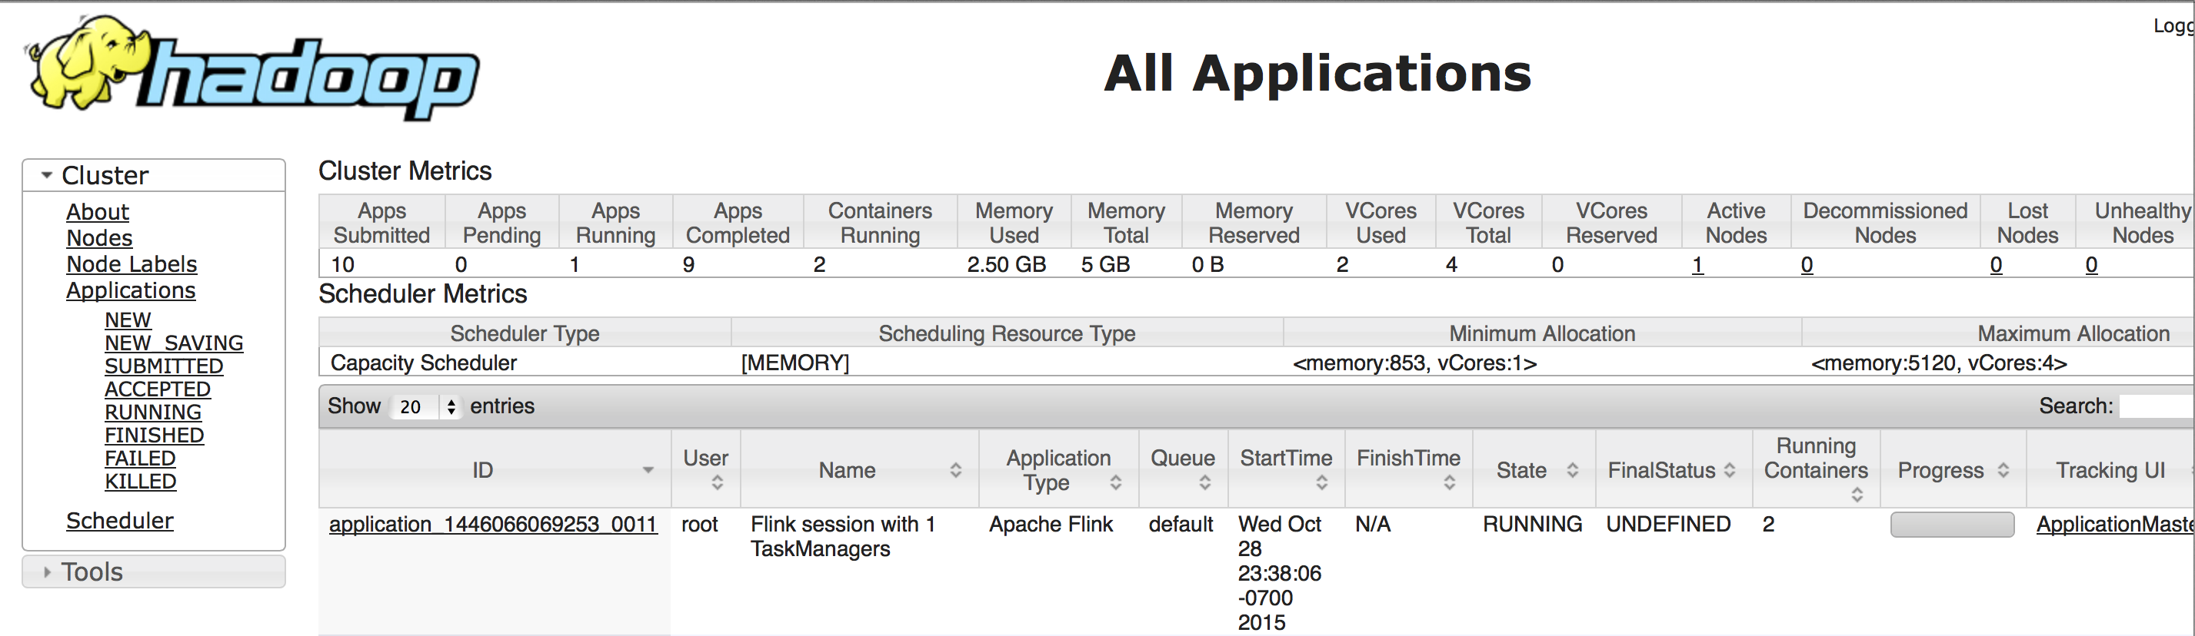Sort applications by Name column
This screenshot has height=636, width=2195.
click(955, 470)
